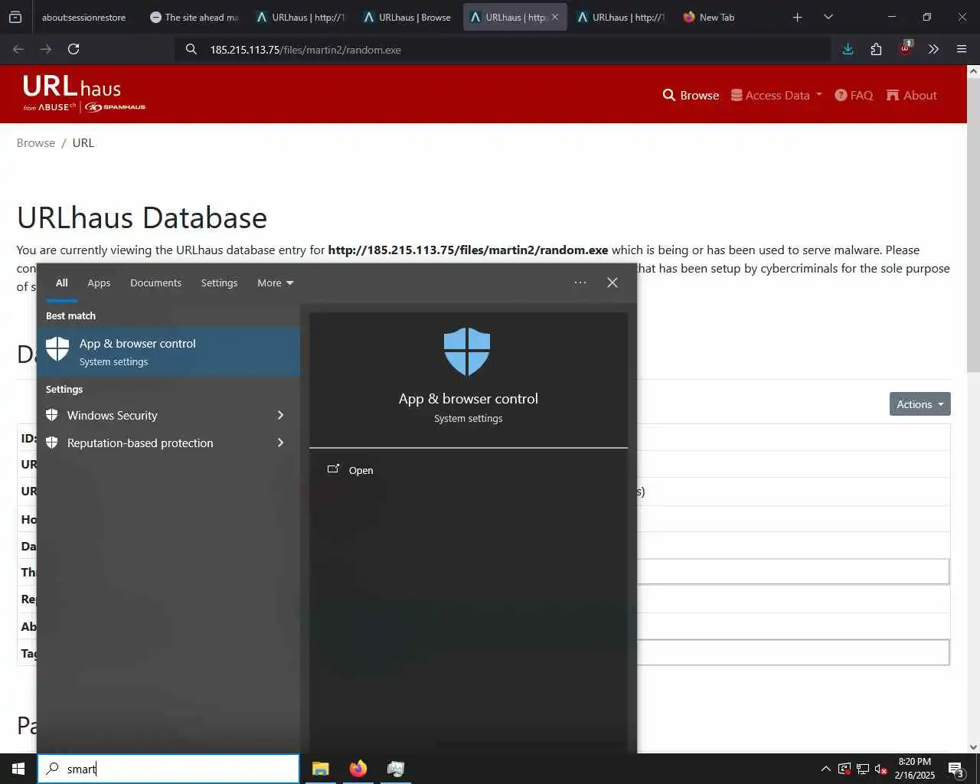Expand Reputation-based protection arrow

click(x=281, y=443)
